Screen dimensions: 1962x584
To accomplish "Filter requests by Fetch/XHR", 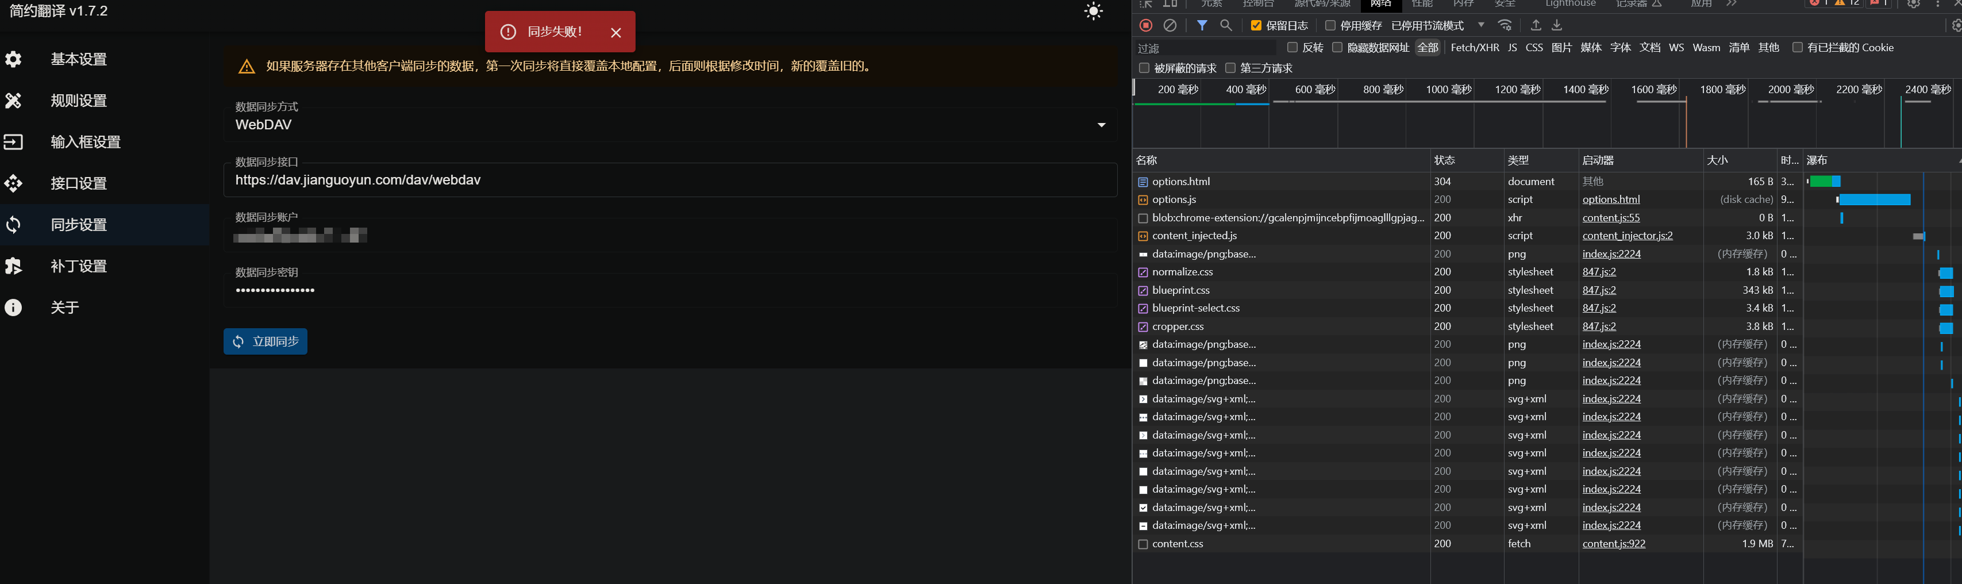I will pos(1475,47).
